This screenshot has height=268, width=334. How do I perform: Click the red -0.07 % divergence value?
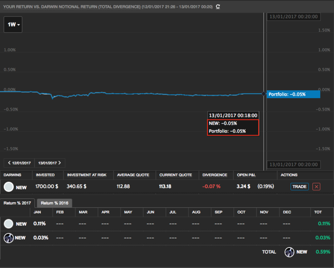coord(212,186)
